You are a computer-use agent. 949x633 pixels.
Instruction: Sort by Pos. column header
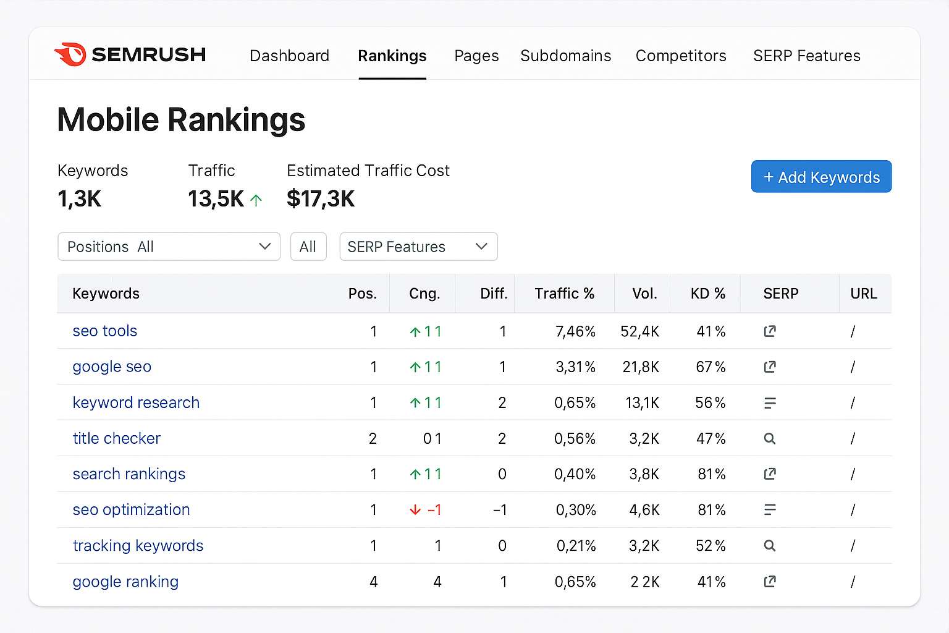[363, 294]
